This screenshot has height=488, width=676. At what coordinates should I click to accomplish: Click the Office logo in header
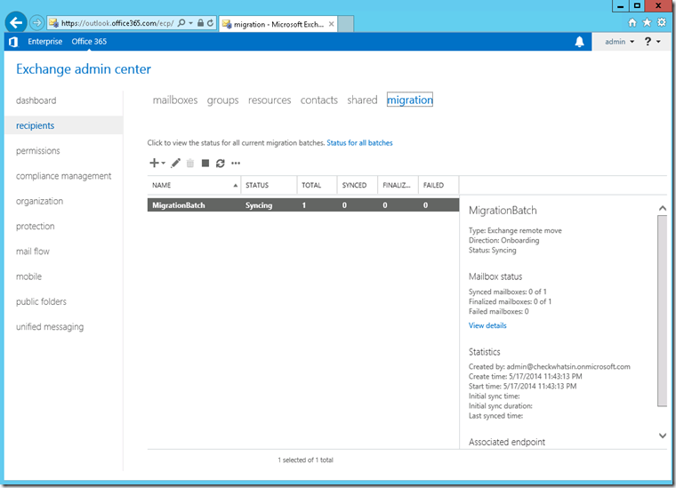pyautogui.click(x=13, y=42)
